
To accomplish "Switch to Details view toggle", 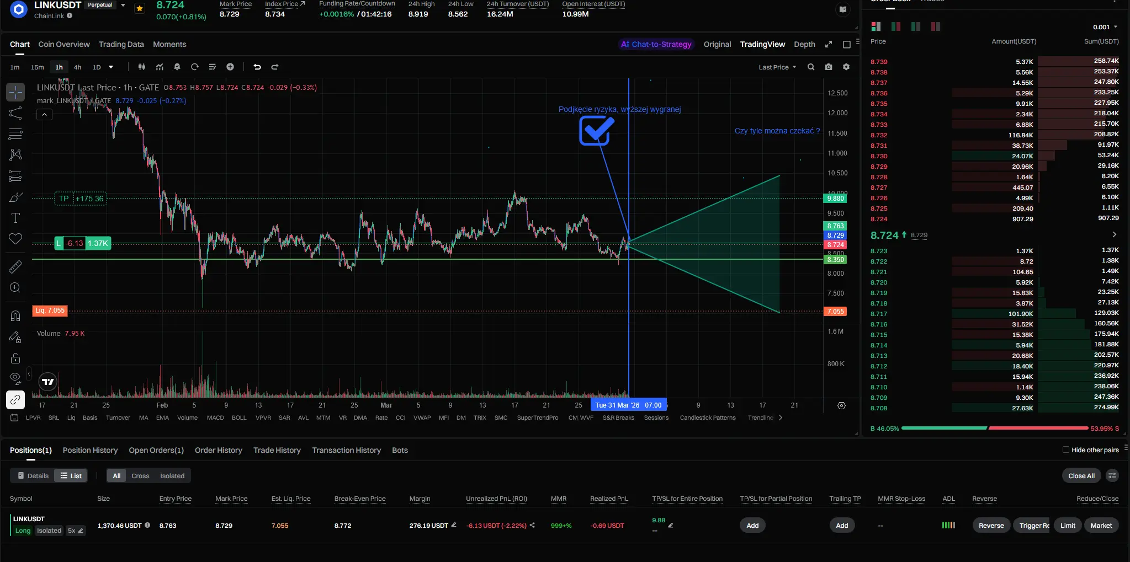I will [33, 475].
